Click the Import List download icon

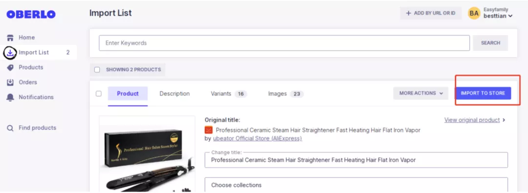point(10,53)
